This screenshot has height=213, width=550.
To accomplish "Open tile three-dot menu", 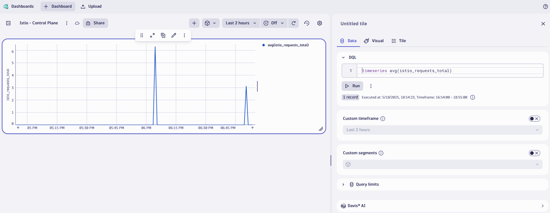I will [x=184, y=35].
